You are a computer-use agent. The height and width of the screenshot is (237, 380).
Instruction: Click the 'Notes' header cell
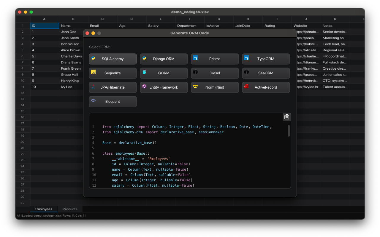pyautogui.click(x=335, y=26)
